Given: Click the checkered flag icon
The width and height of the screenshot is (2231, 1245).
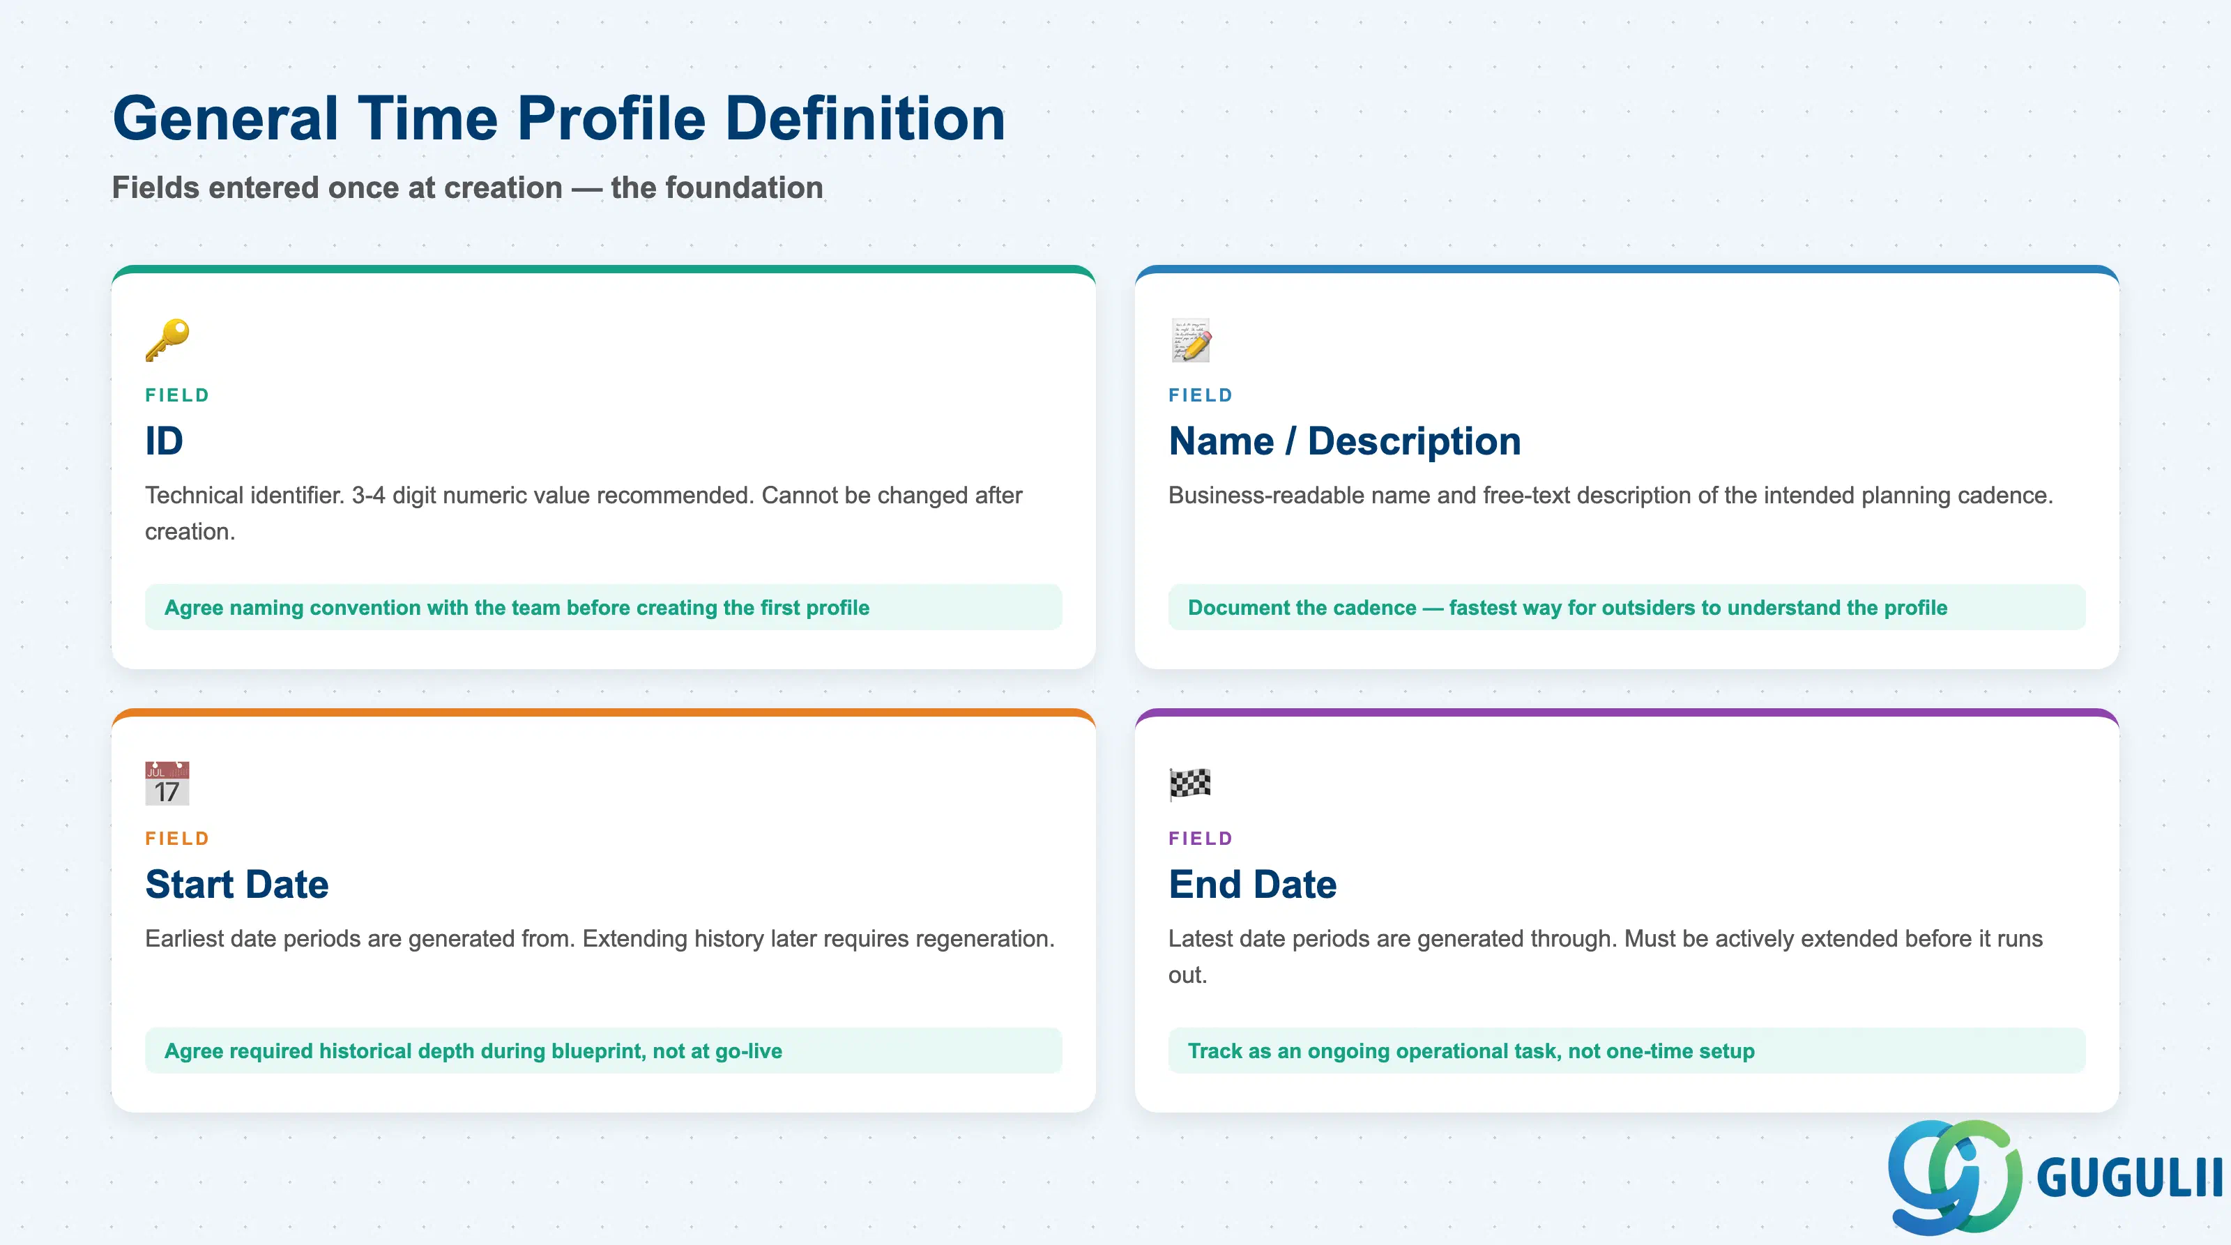Looking at the screenshot, I should tap(1190, 784).
